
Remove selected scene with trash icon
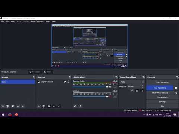point(7,106)
